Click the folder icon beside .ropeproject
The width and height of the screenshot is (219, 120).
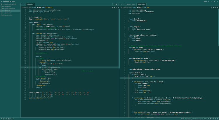(x=3, y=6)
